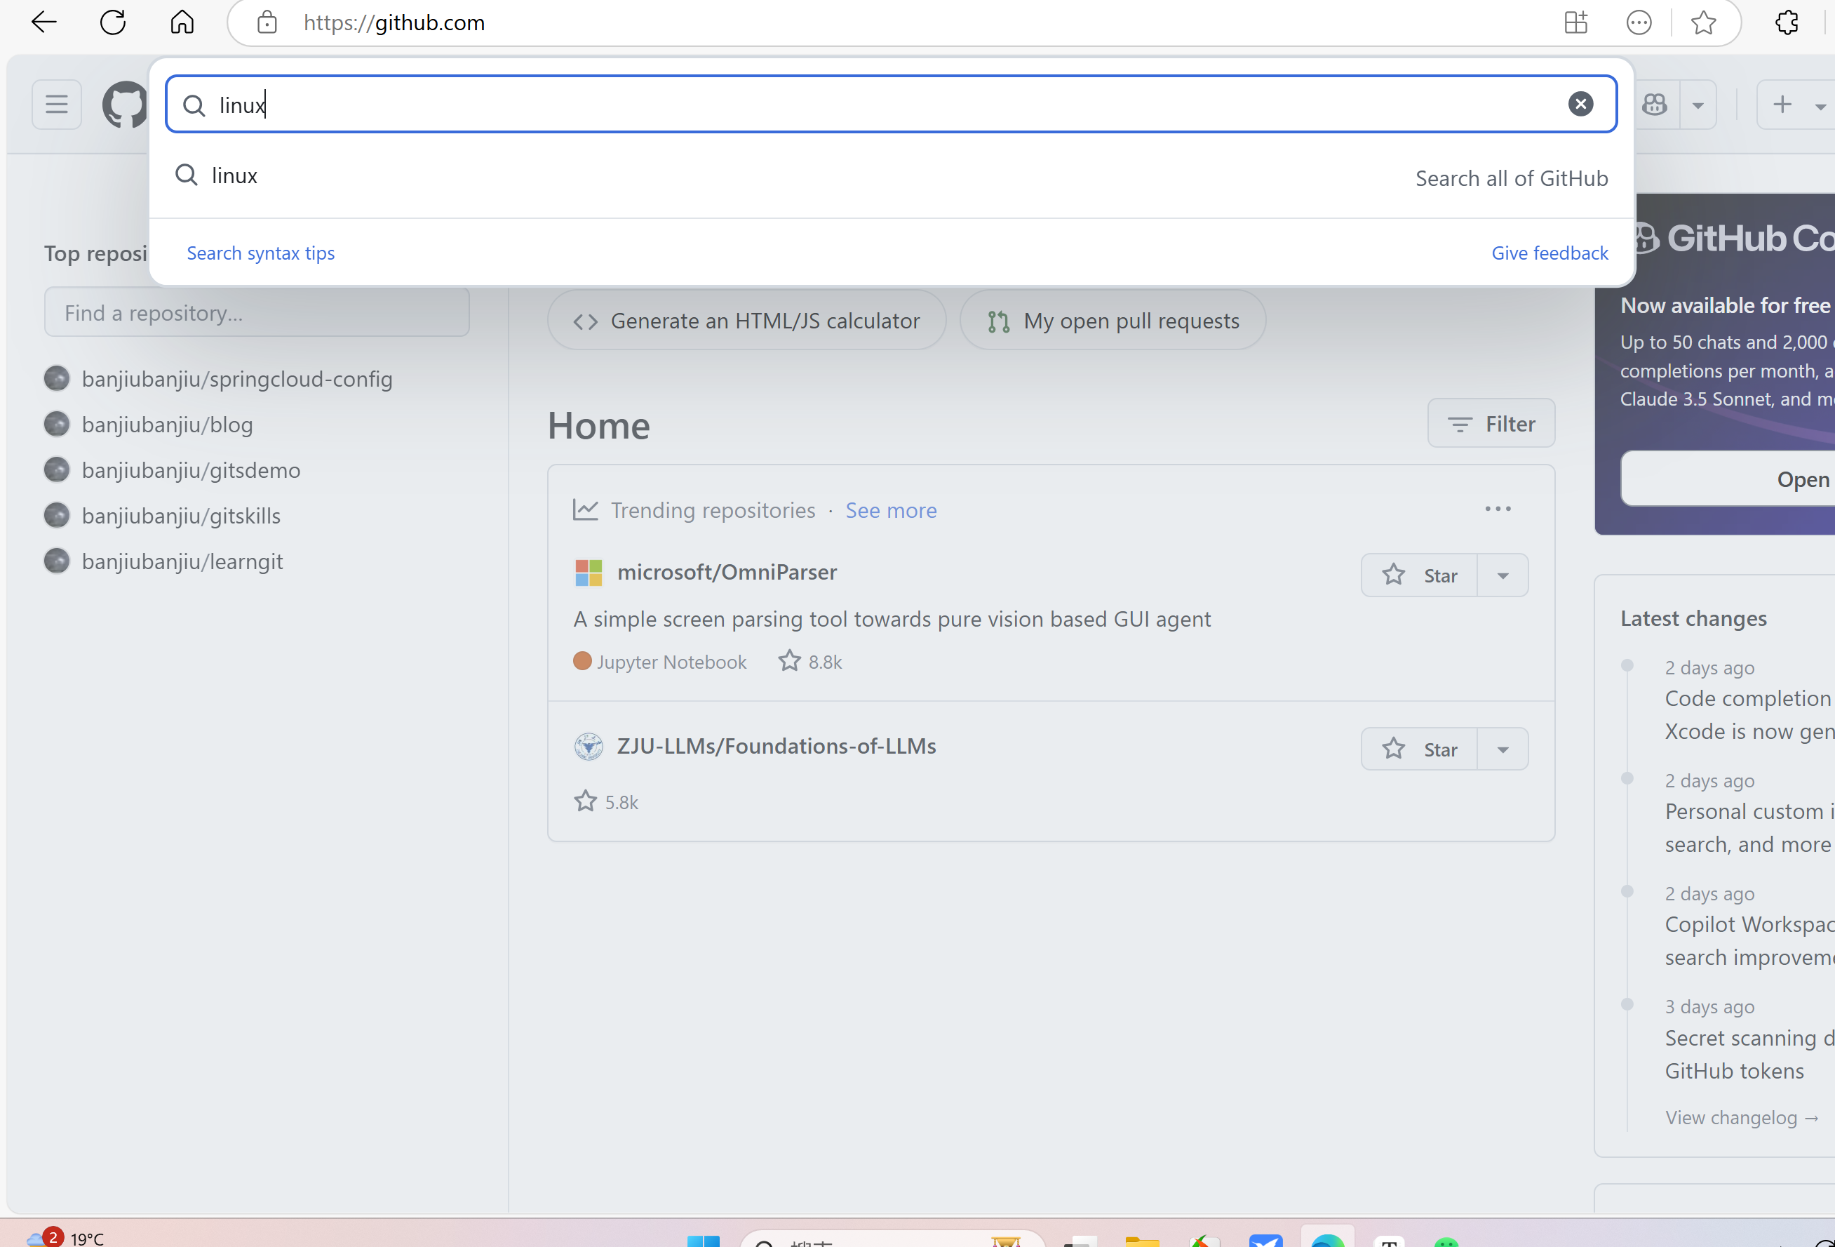Image resolution: width=1835 pixels, height=1247 pixels.
Task: Click View changelog link
Action: tap(1741, 1117)
